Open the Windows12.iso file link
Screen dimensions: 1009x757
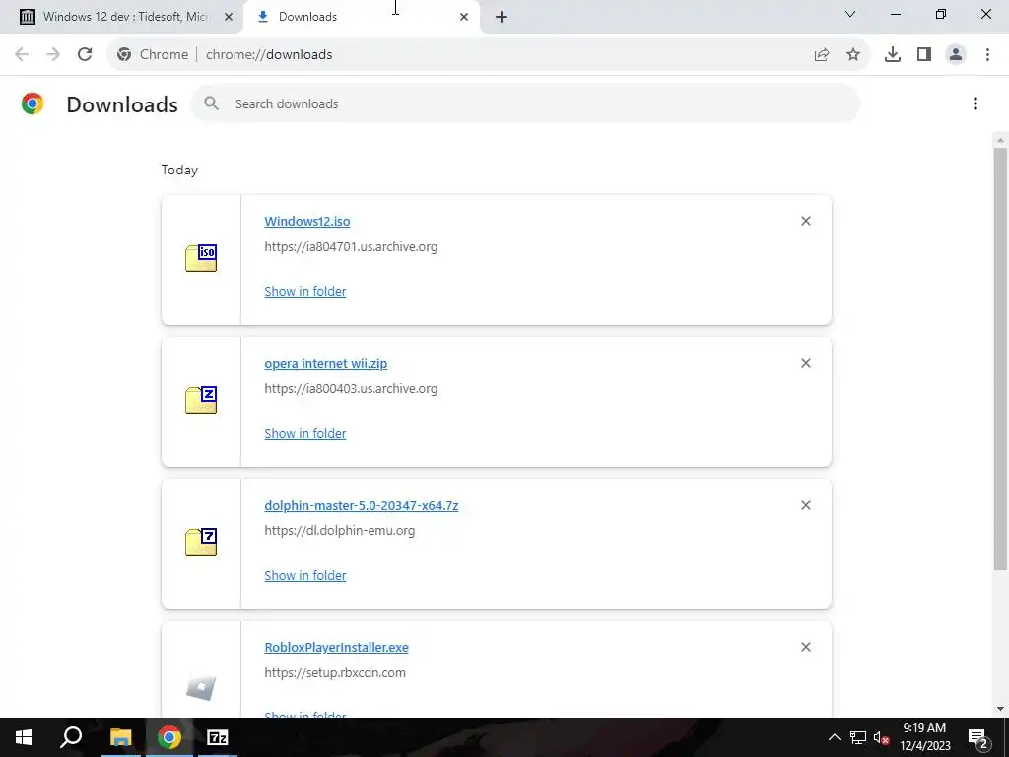(307, 221)
